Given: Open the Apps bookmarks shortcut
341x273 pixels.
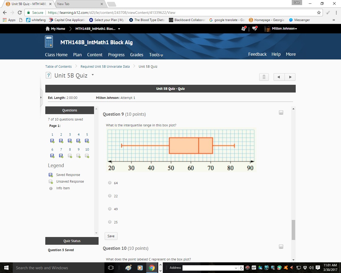Looking at the screenshot, I should [x=9, y=20].
